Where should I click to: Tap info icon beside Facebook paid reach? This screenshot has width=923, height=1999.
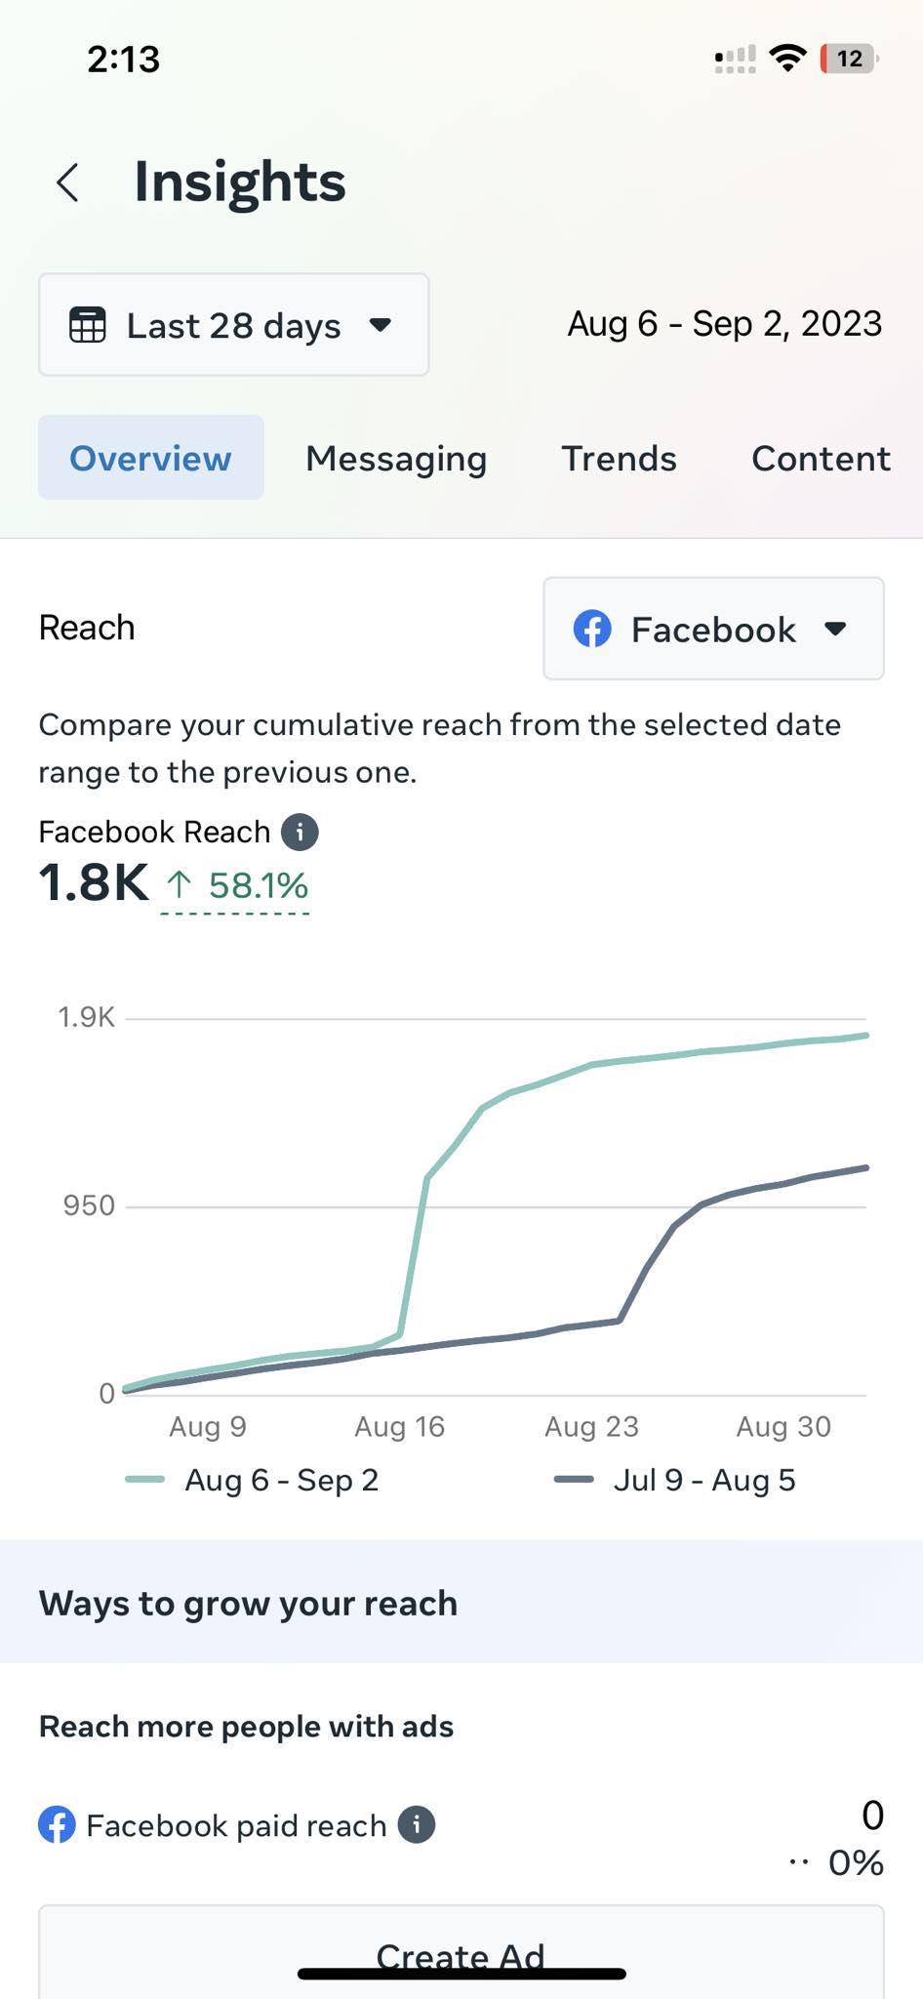417,1824
